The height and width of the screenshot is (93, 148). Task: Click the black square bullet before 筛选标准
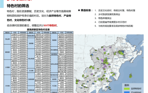(x=79, y=10)
